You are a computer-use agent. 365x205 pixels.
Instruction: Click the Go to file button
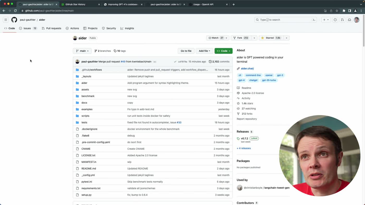click(x=186, y=51)
